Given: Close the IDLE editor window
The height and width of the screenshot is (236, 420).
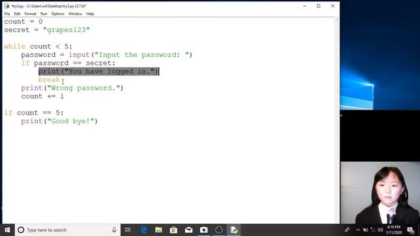Looking at the screenshot, I should pos(333,6).
